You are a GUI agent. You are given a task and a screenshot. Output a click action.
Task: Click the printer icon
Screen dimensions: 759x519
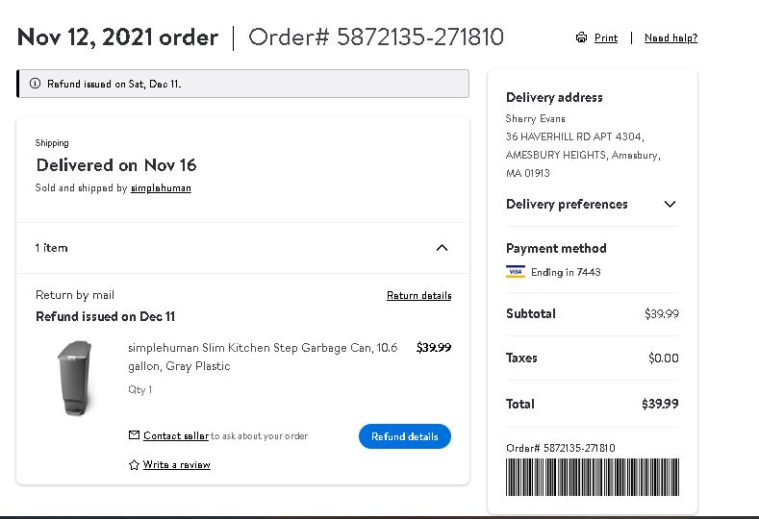[581, 37]
